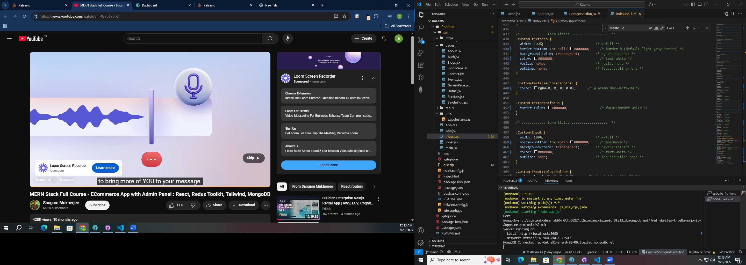Collapse the utils folder in Explorer
The width and height of the screenshot is (746, 265).
[x=437, y=114]
